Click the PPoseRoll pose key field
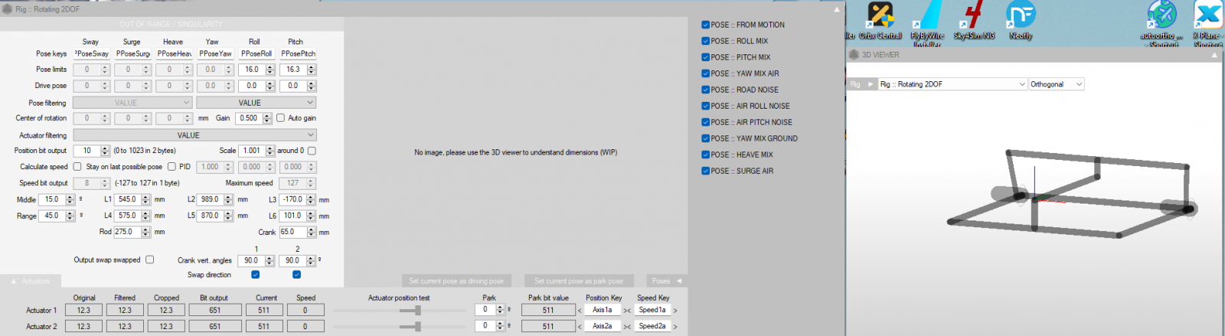Image resolution: width=1225 pixels, height=336 pixels. coord(256,54)
